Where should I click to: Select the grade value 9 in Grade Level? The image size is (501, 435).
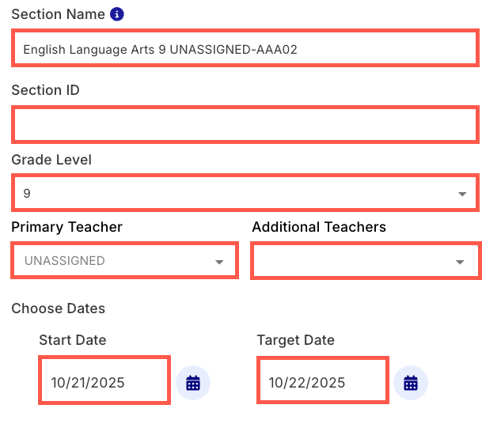28,194
